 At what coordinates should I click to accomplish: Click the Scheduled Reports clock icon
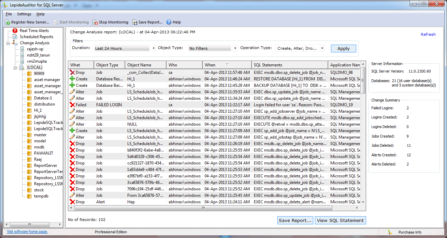pyautogui.click(x=15, y=37)
